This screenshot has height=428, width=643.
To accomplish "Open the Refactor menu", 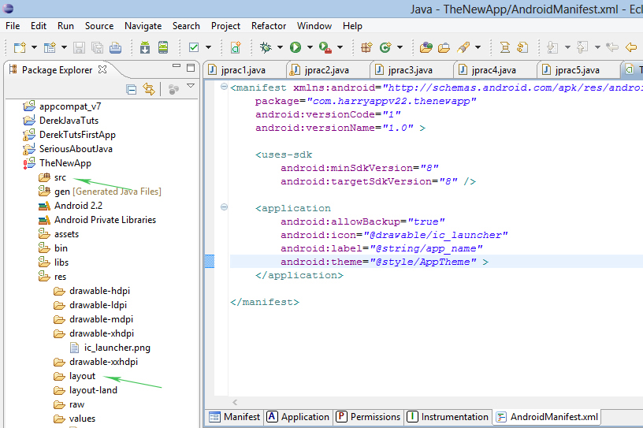I will point(269,26).
